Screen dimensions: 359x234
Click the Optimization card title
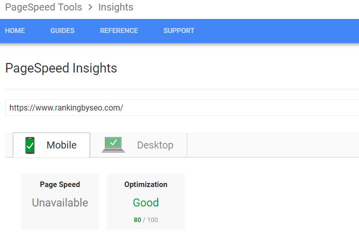click(x=146, y=184)
